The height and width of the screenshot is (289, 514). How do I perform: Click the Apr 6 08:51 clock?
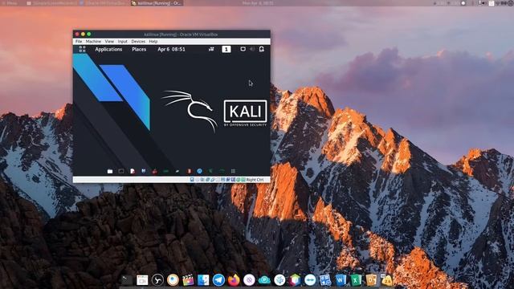(x=171, y=49)
